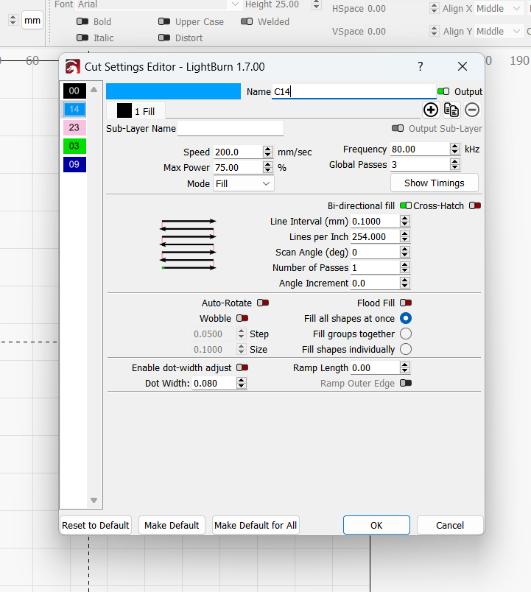Click the Line Interval value field
This screenshot has height=592, width=531.
click(x=376, y=221)
